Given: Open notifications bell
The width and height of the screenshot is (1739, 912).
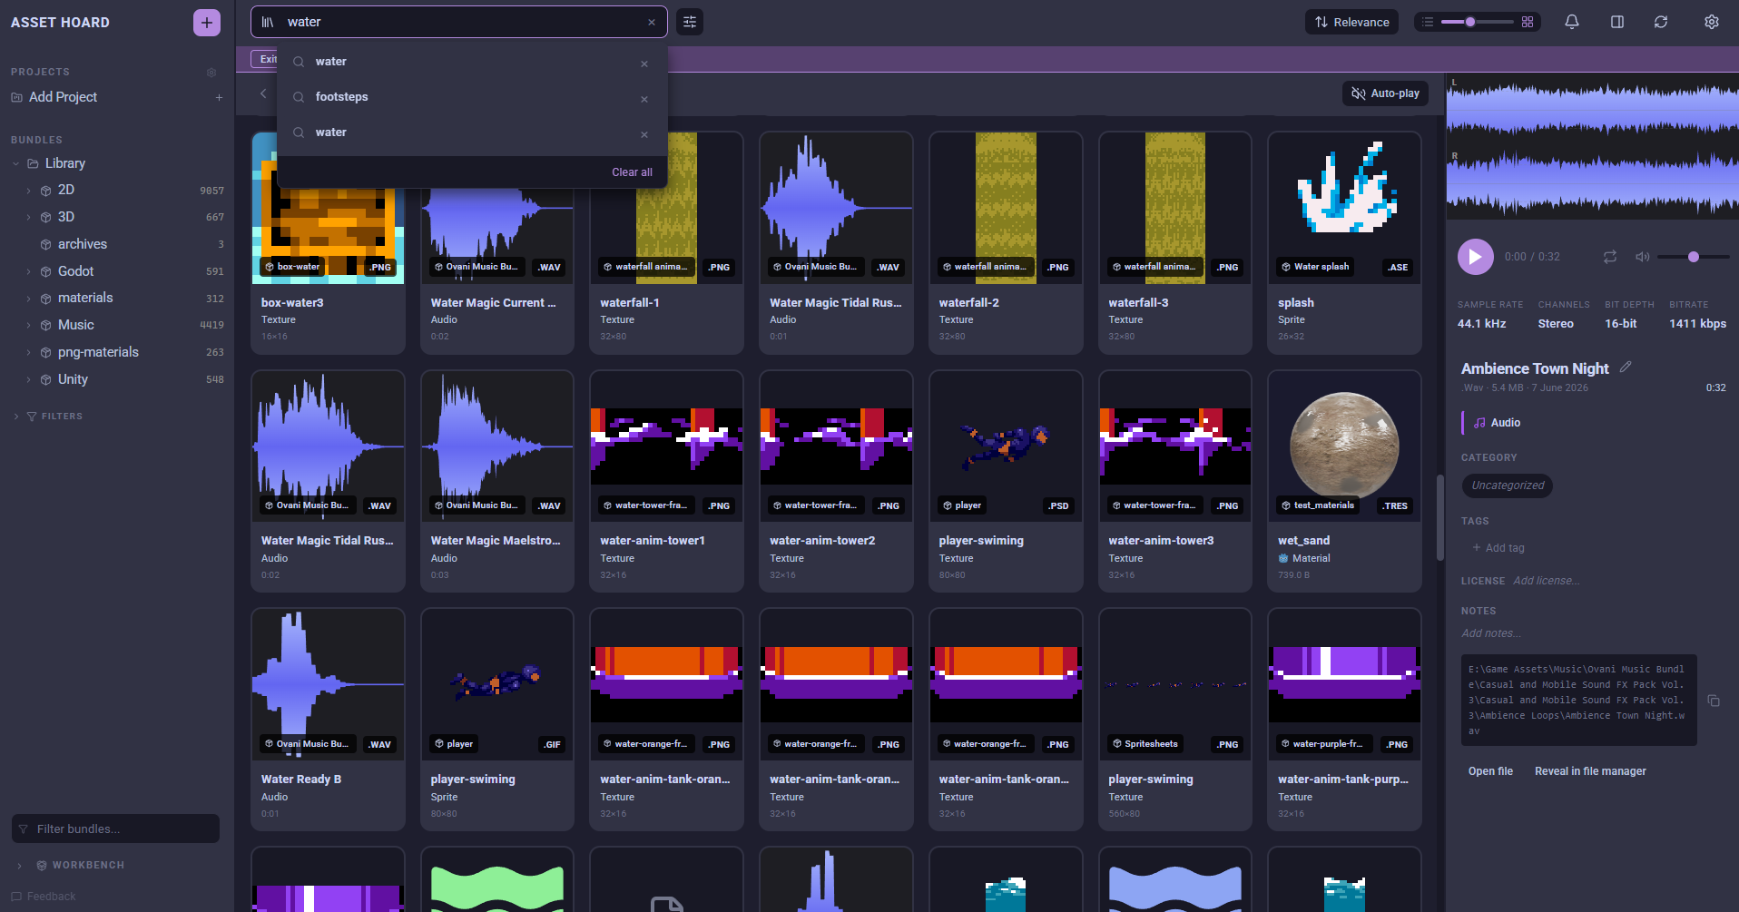Looking at the screenshot, I should 1572,22.
